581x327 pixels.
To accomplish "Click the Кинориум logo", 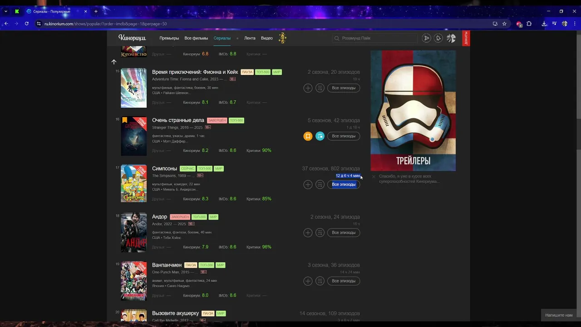I will 132,38.
